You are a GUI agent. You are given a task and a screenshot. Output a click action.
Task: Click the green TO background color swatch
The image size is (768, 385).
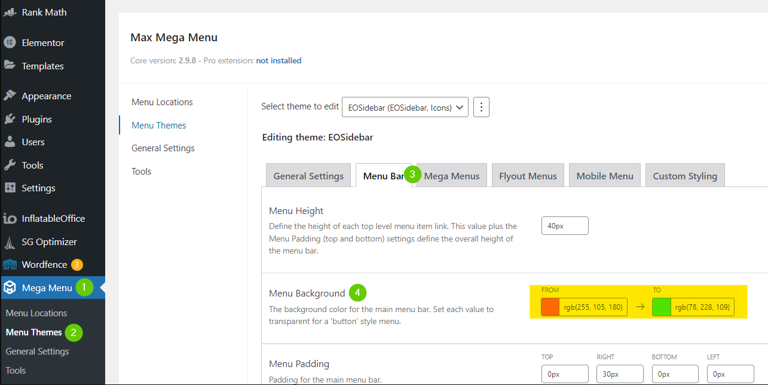tap(662, 307)
